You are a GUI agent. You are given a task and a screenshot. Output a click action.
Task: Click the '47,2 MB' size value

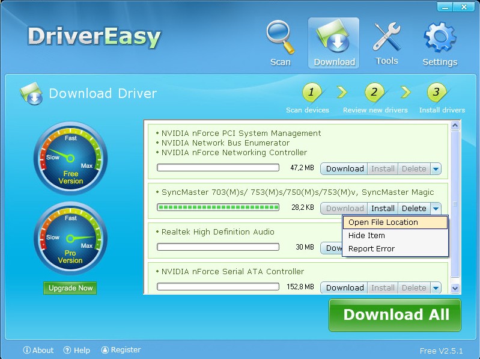pyautogui.click(x=302, y=168)
